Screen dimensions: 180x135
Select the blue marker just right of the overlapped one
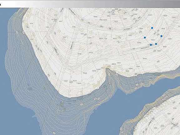pos(156,44)
